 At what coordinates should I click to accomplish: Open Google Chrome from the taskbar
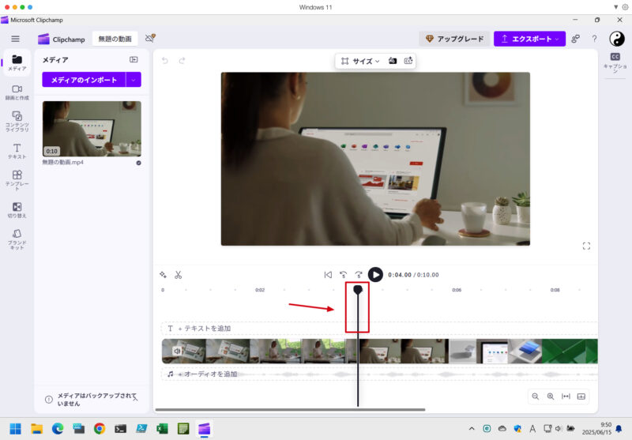pyautogui.click(x=100, y=429)
